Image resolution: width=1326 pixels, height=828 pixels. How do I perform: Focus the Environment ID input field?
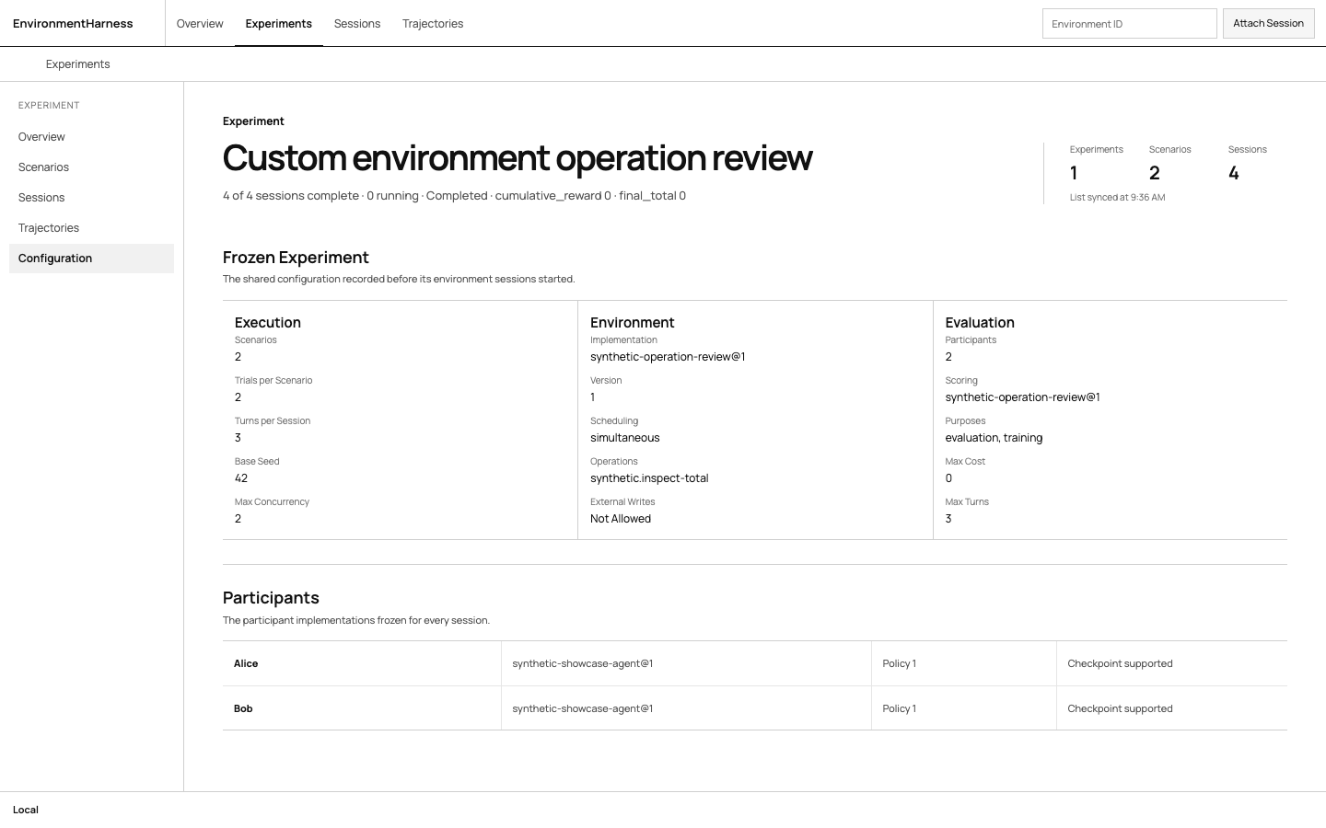coord(1130,24)
